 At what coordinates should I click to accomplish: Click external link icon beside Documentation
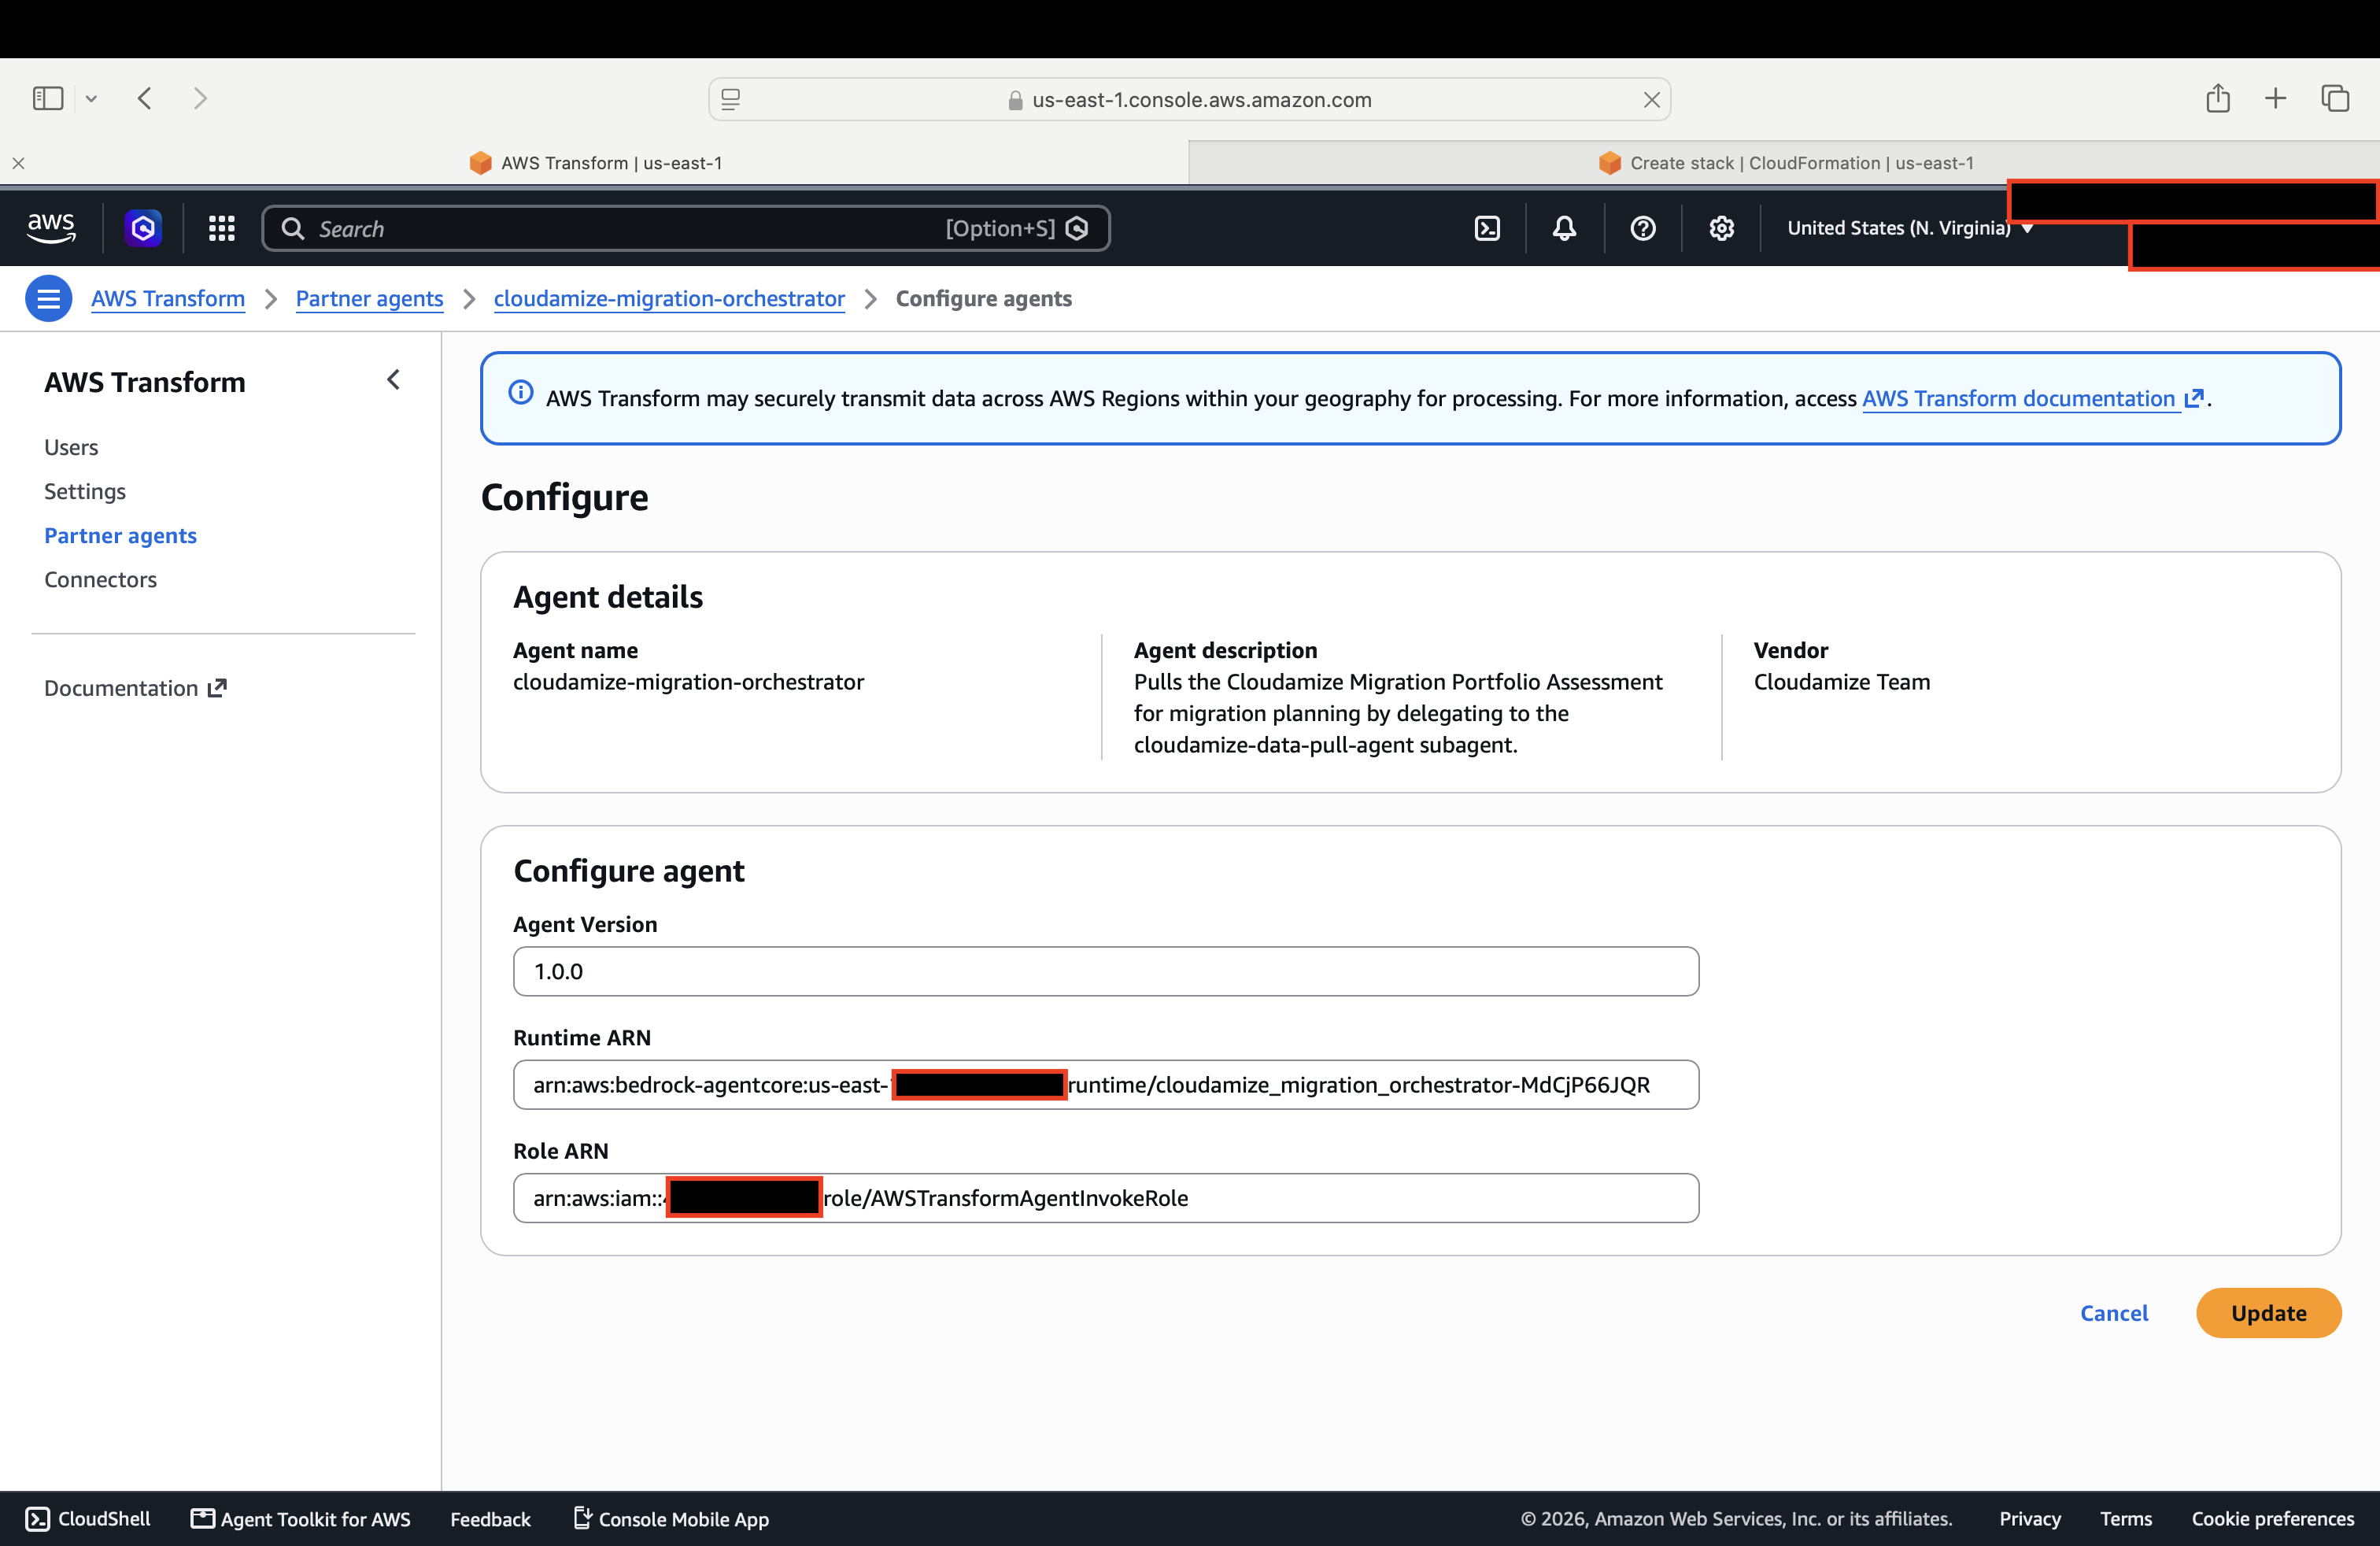pos(217,688)
